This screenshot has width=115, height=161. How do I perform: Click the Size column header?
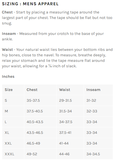9,90
